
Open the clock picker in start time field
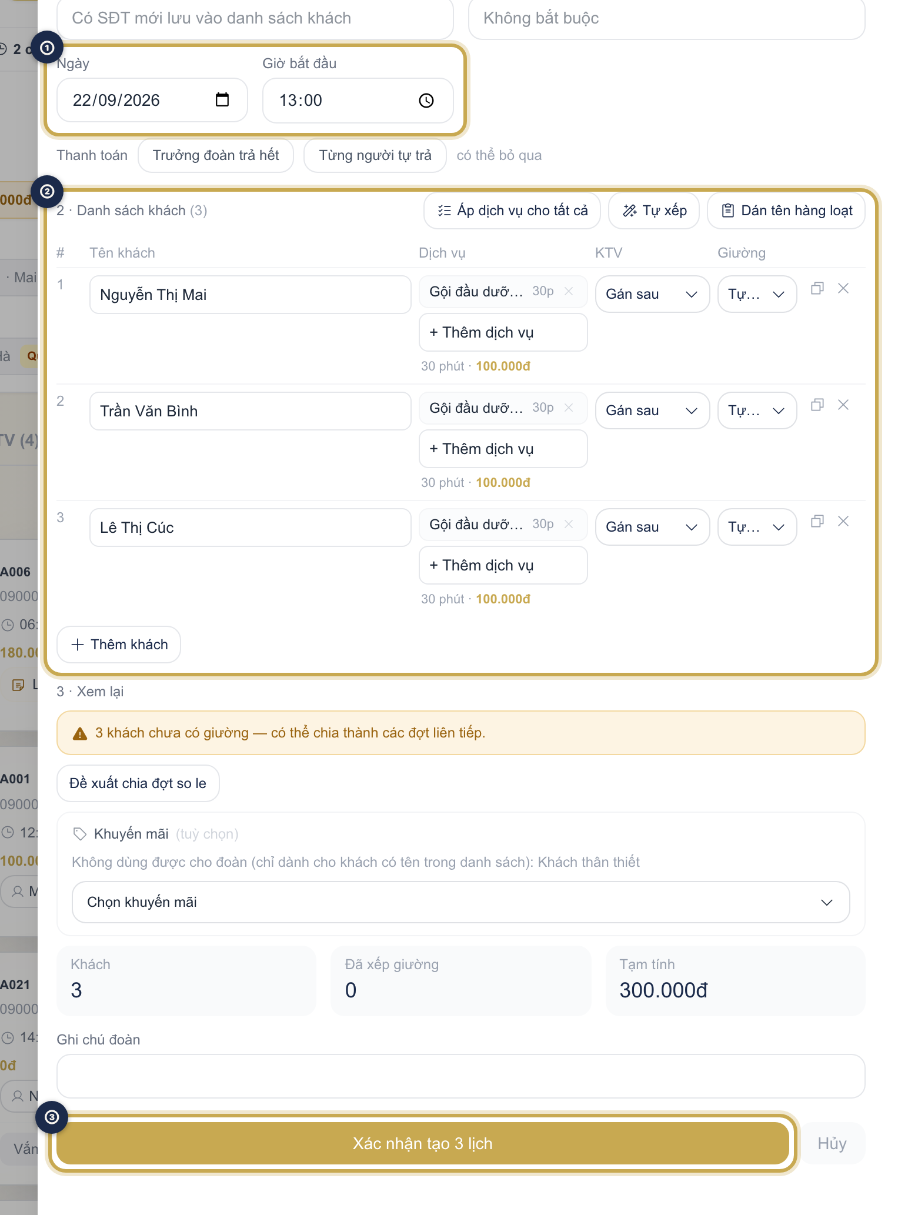(426, 101)
